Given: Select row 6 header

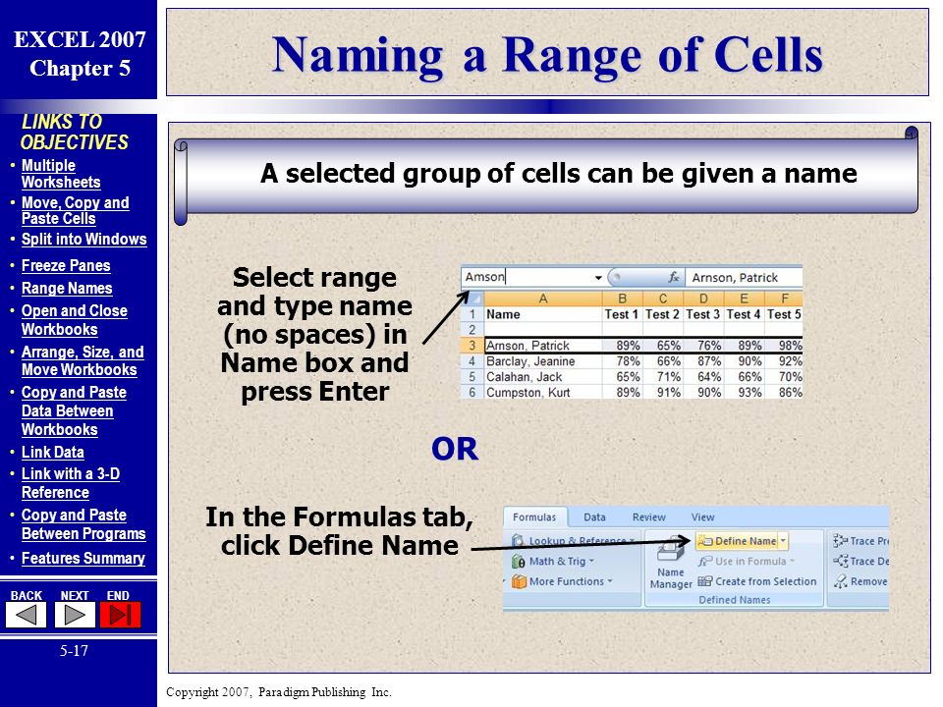Looking at the screenshot, I should point(472,393).
